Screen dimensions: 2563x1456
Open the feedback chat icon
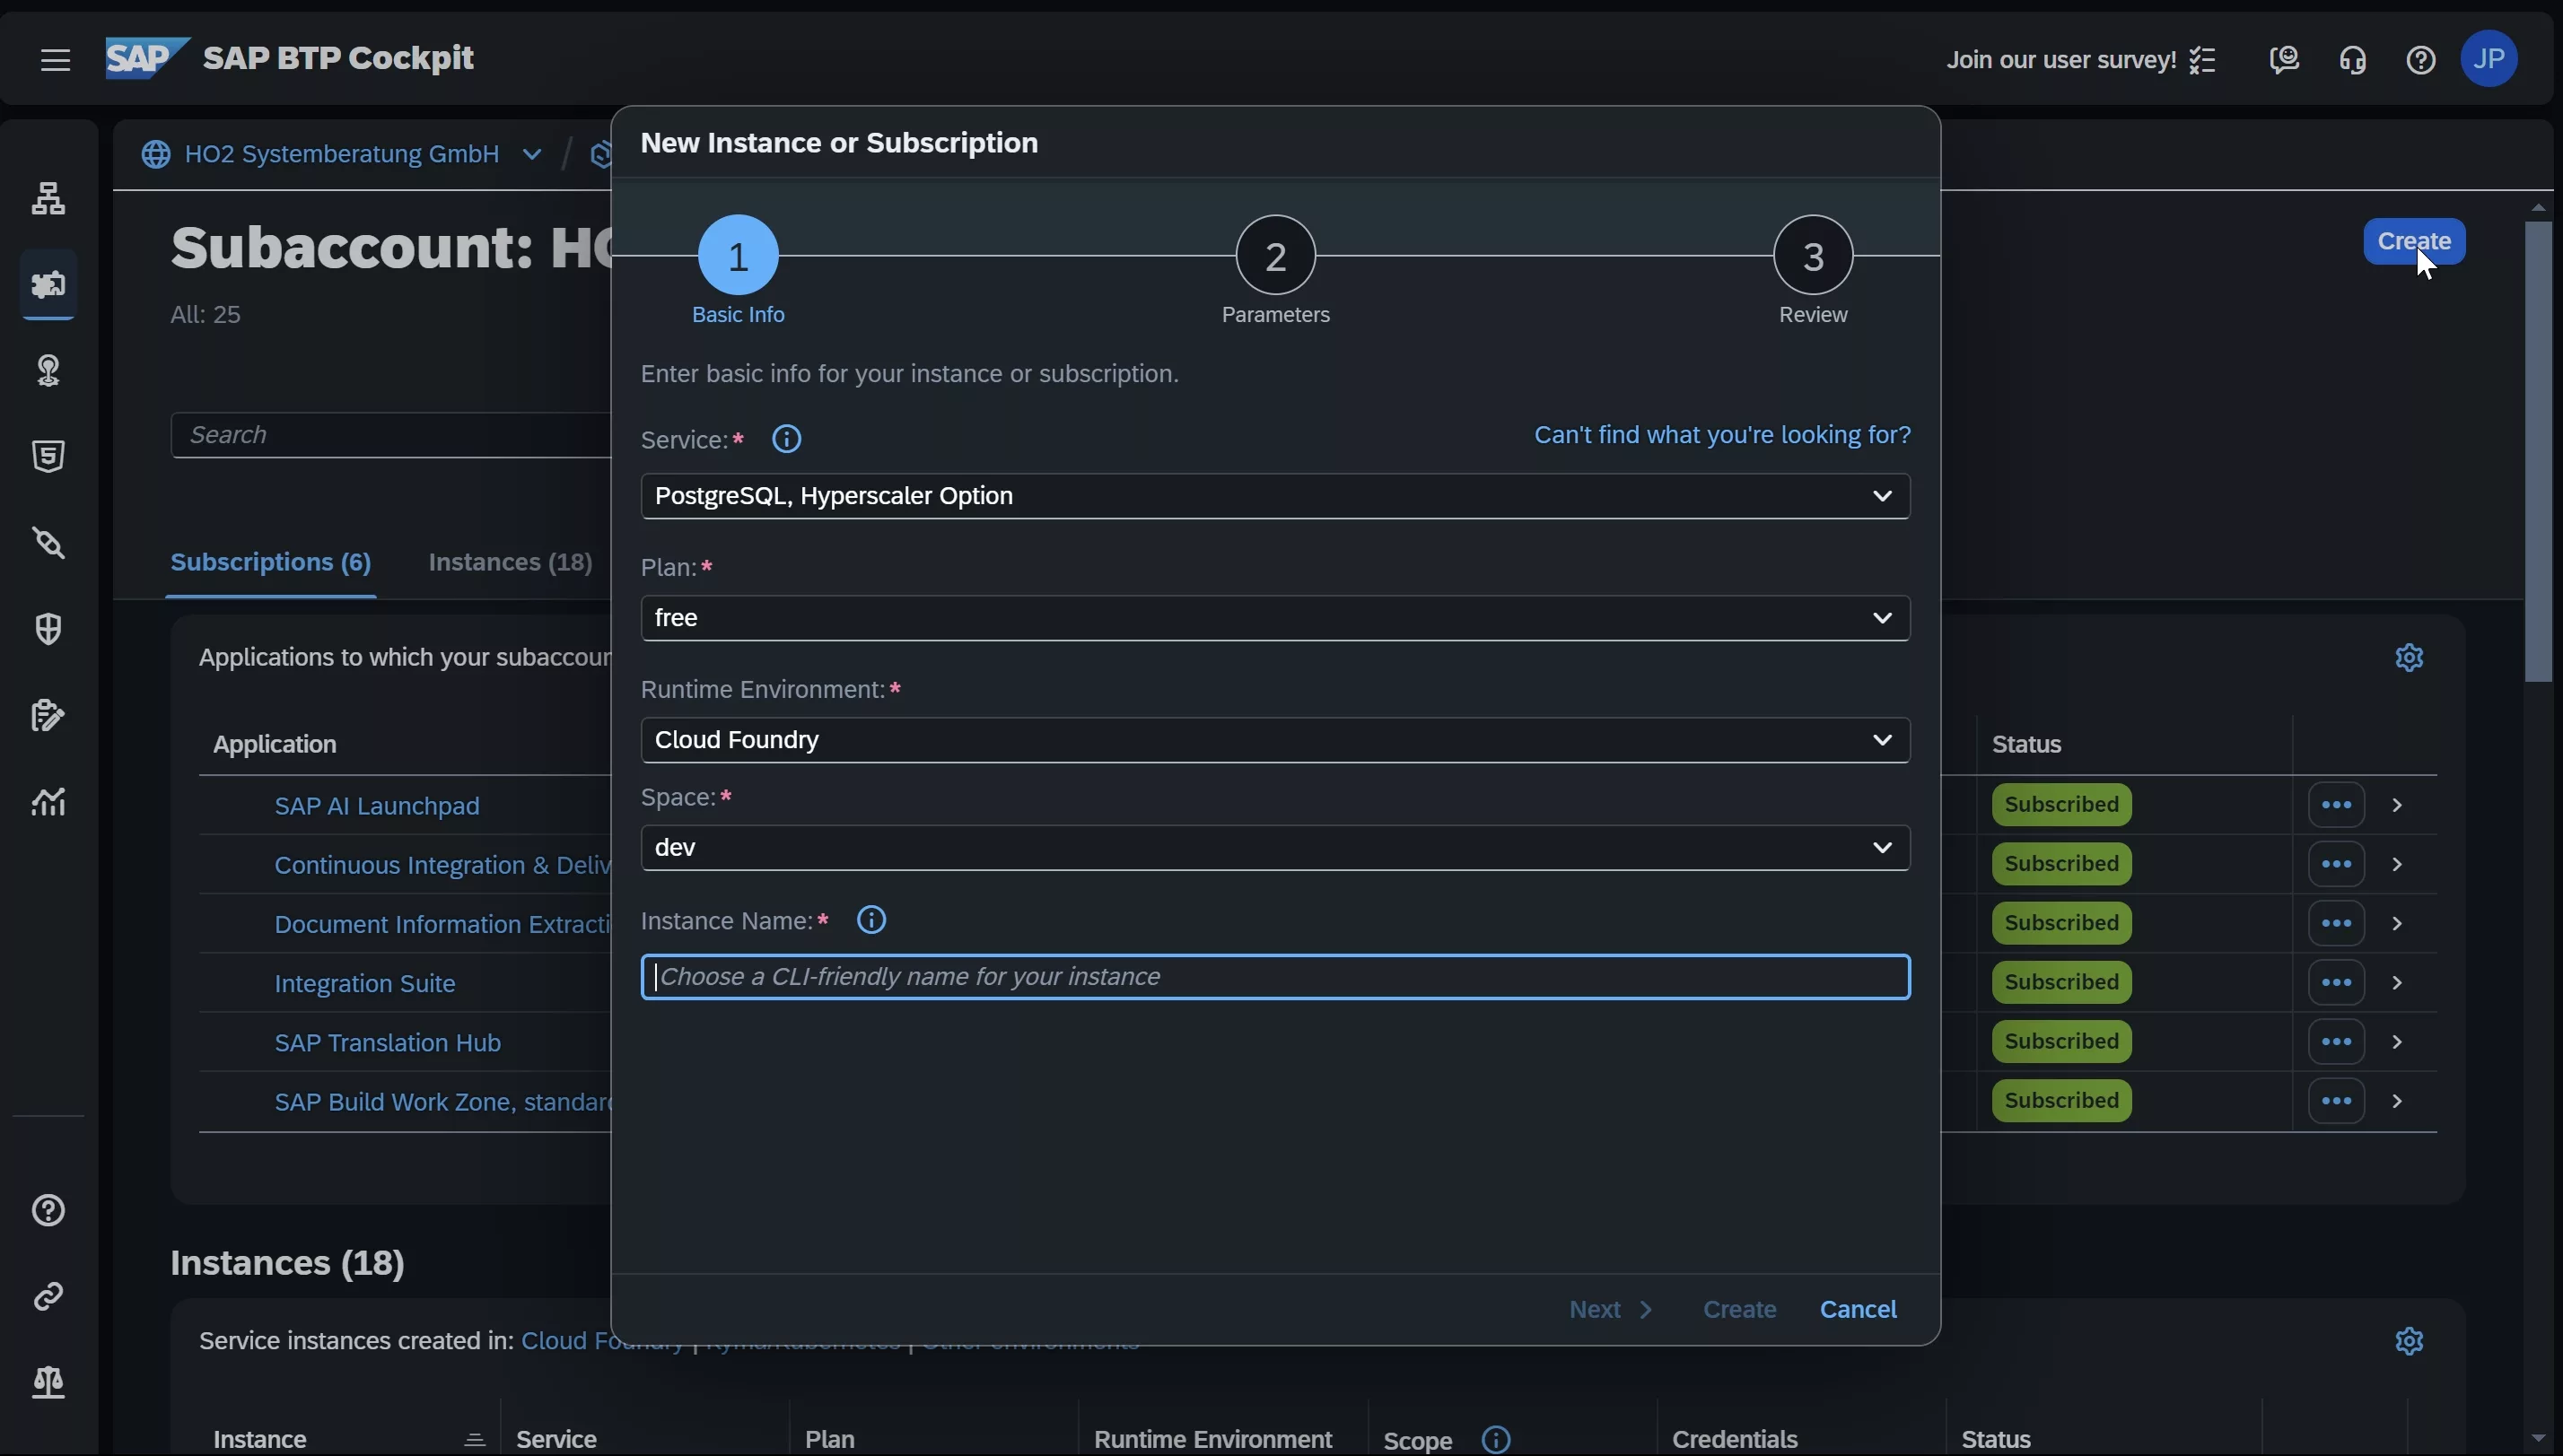2284,60
